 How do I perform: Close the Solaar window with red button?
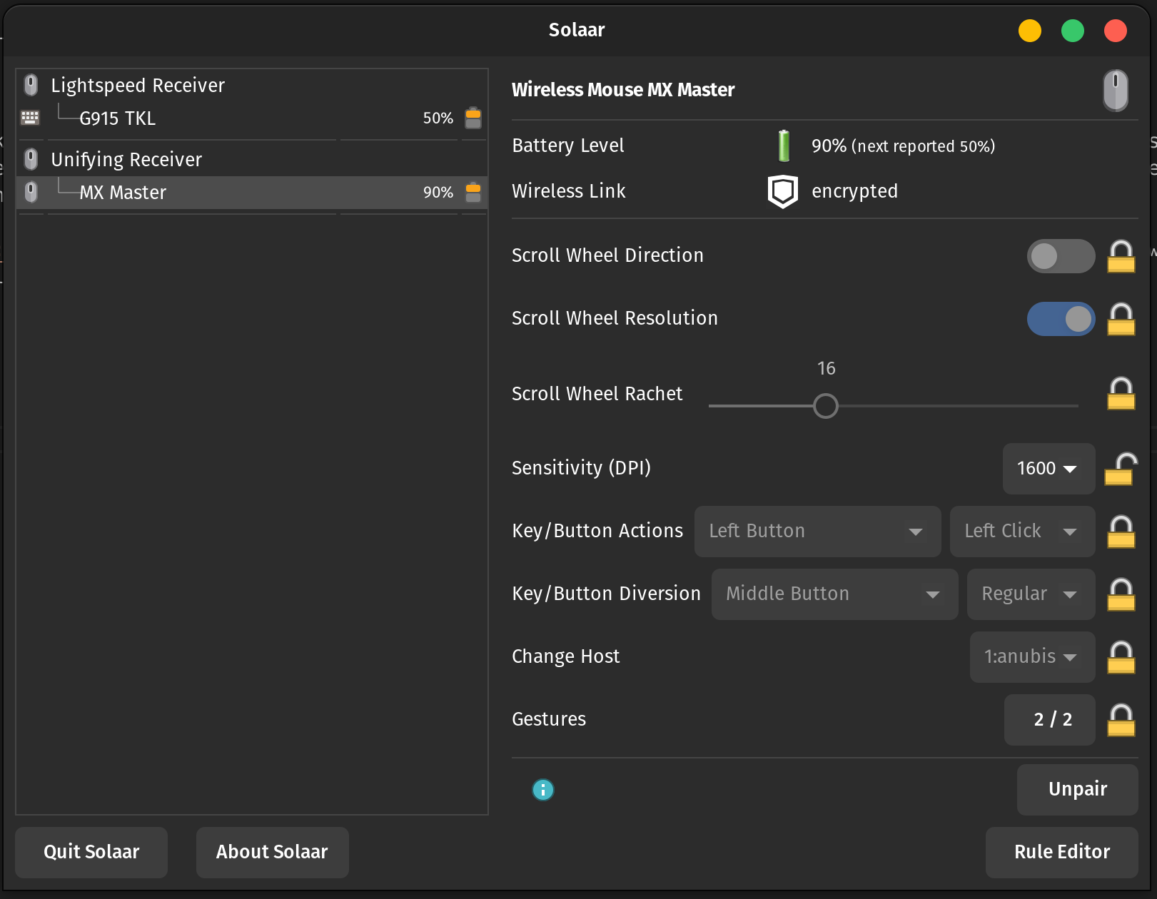coord(1115,31)
